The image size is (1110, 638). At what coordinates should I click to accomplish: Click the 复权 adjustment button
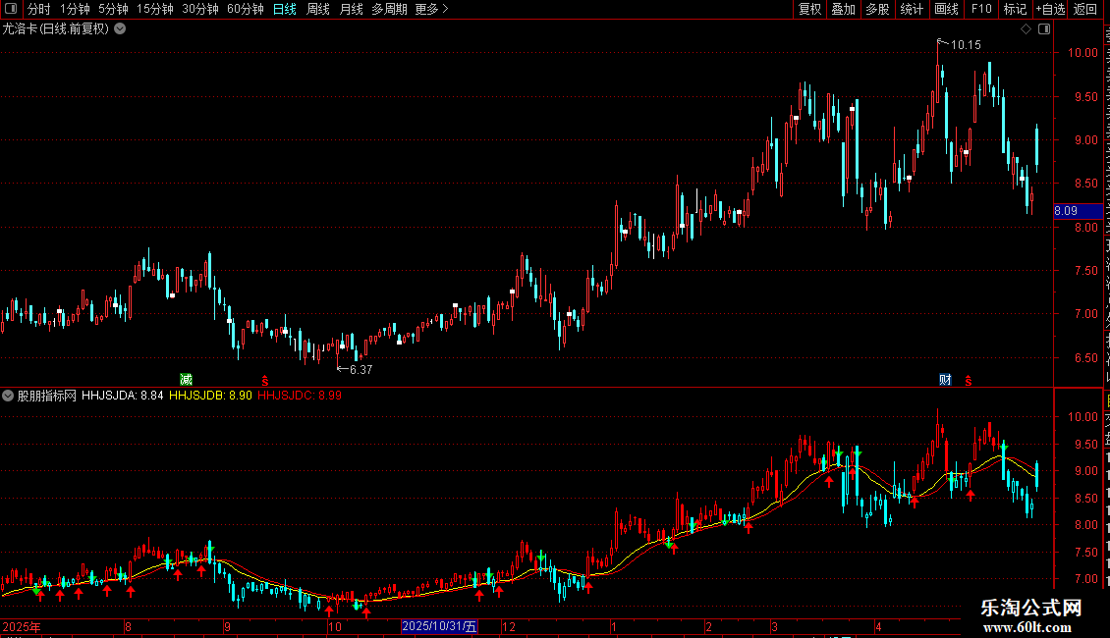pyautogui.click(x=809, y=9)
